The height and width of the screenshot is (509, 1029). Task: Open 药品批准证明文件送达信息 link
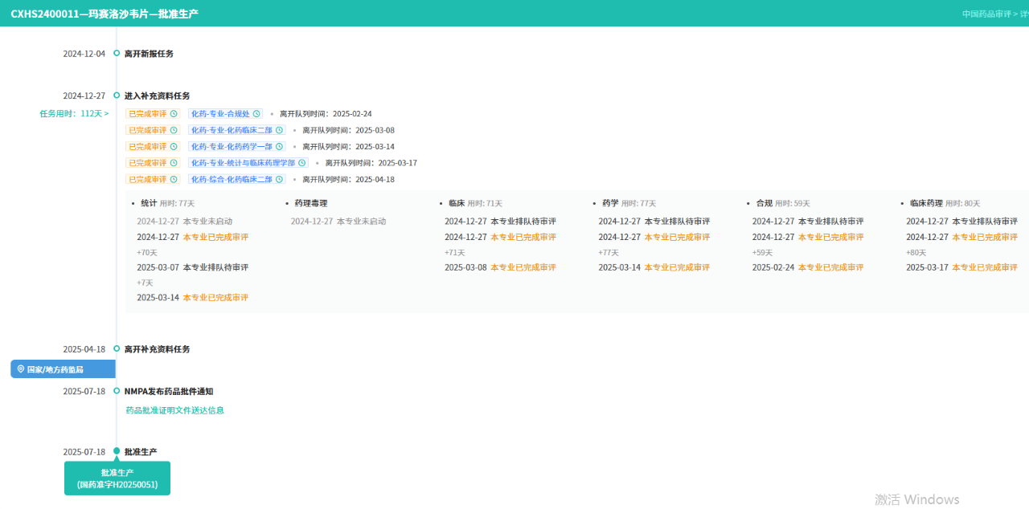click(174, 410)
